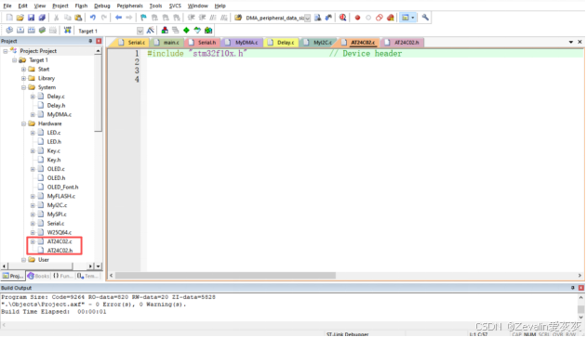Click the Rebuild all target files icon
586x337 pixels.
coord(31,31)
